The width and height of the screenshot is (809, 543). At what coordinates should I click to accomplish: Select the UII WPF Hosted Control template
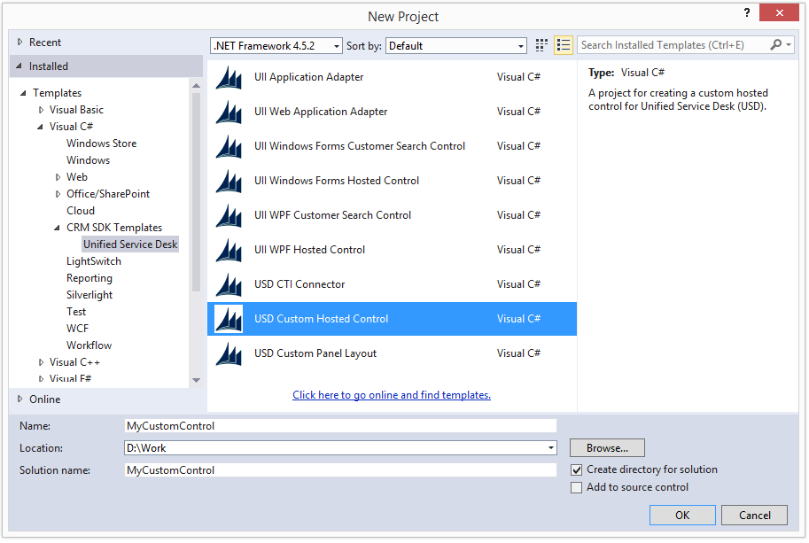pyautogui.click(x=308, y=250)
